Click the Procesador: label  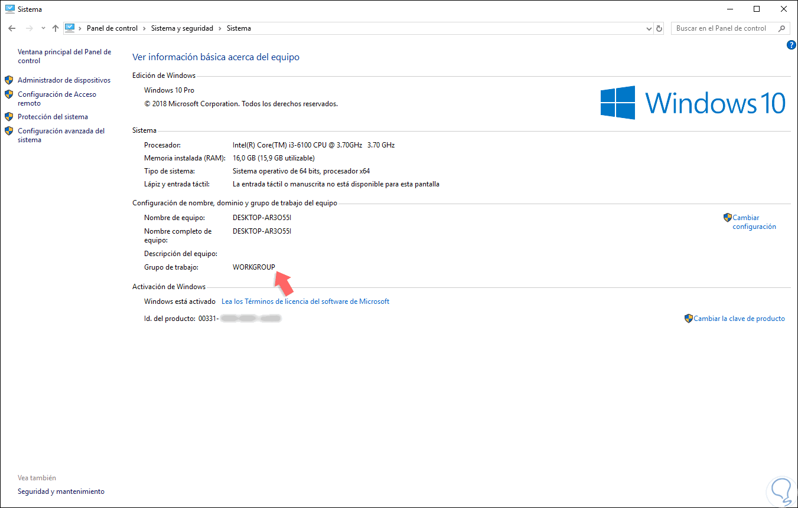click(162, 145)
